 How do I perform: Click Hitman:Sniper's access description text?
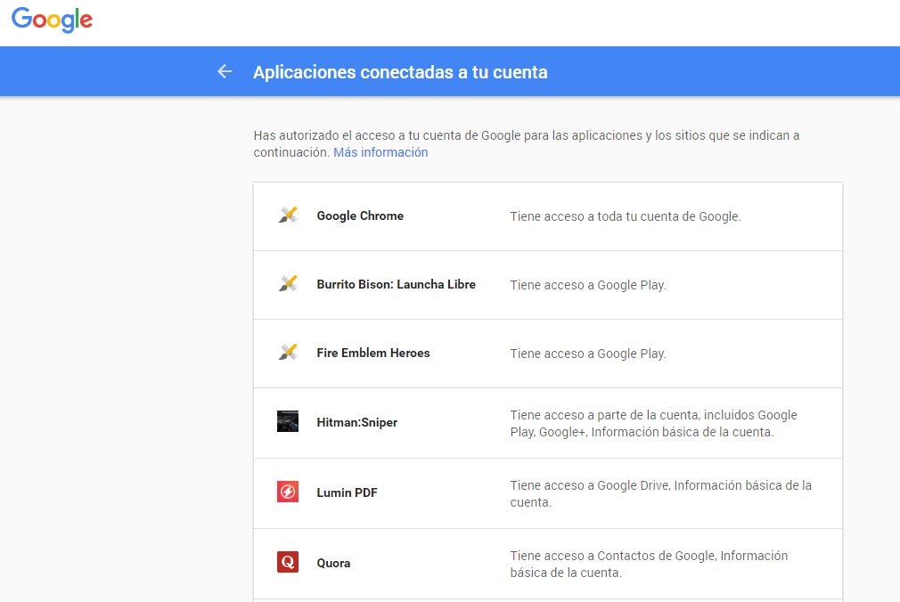654,424
